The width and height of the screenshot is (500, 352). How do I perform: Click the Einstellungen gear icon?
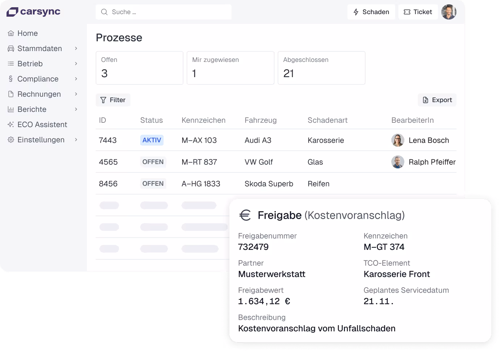pos(11,140)
